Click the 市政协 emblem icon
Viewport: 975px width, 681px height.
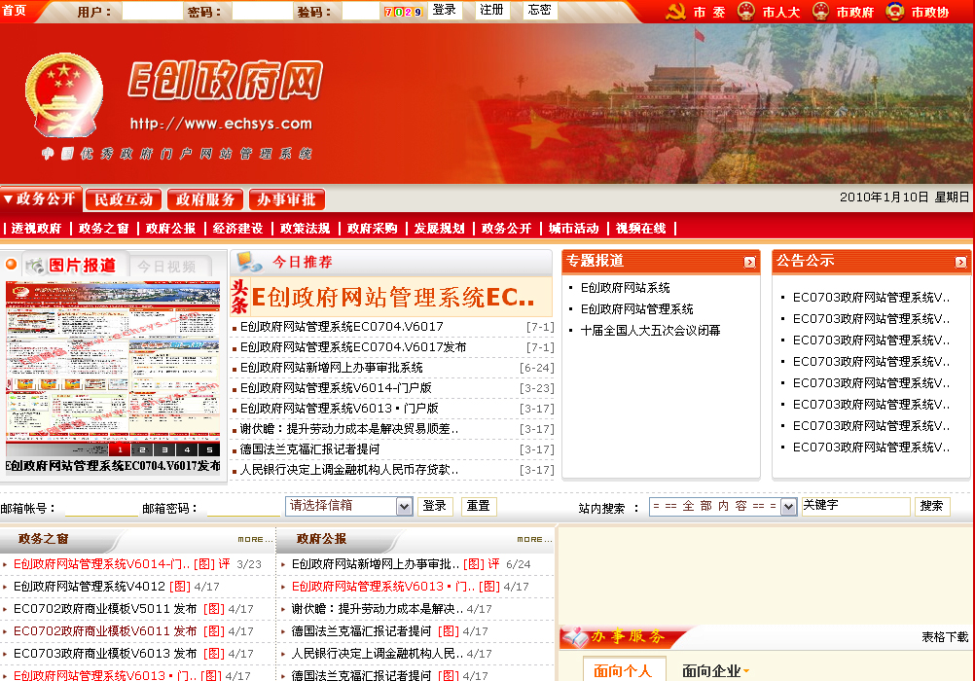click(x=893, y=10)
